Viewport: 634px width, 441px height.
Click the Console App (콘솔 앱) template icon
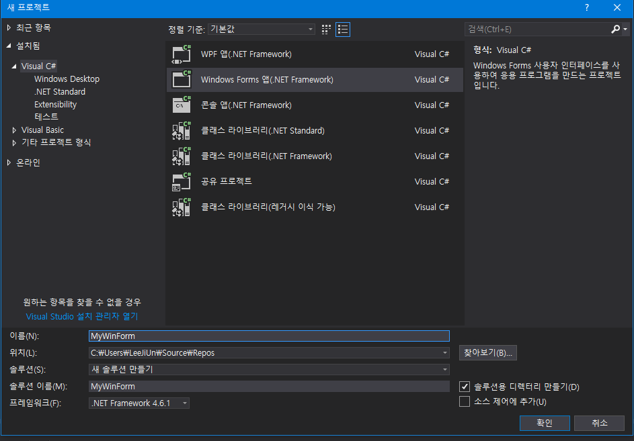click(182, 105)
